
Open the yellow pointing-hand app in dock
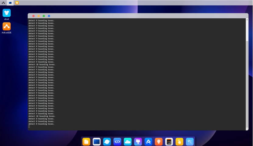point(179,142)
